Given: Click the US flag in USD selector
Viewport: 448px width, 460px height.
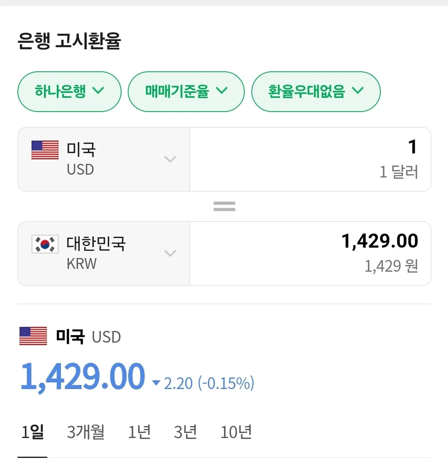Looking at the screenshot, I should point(45,150).
